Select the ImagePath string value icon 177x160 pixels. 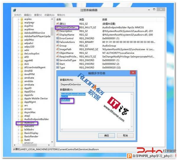[57, 49]
